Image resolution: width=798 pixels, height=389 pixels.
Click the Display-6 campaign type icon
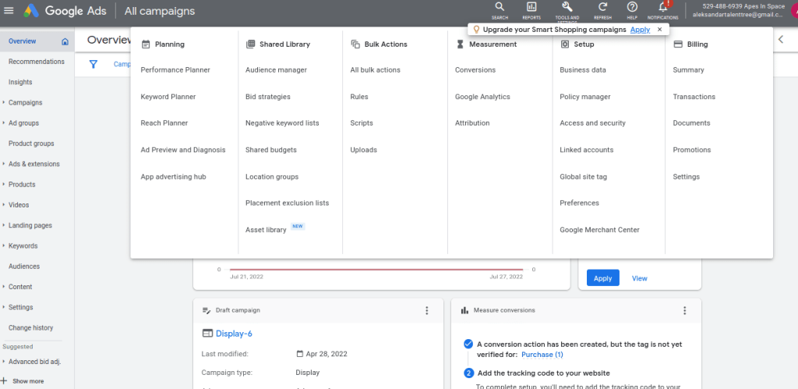[207, 334]
